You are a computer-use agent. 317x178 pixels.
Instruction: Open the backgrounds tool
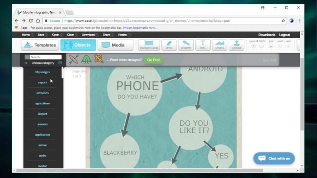(149, 45)
